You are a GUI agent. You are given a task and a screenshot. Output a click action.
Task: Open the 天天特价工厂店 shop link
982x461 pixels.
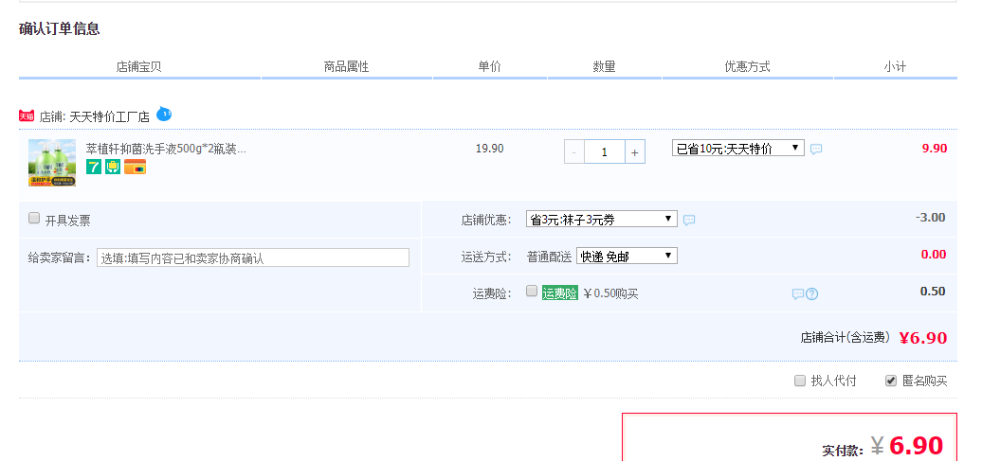pos(110,116)
